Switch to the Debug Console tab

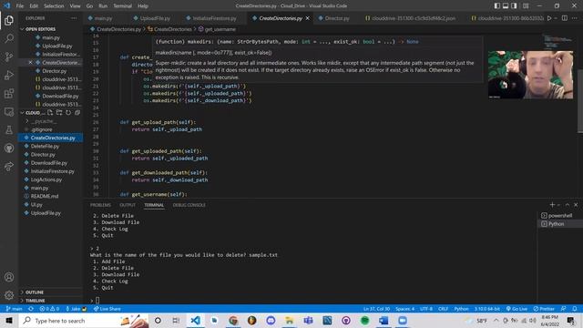[189, 205]
